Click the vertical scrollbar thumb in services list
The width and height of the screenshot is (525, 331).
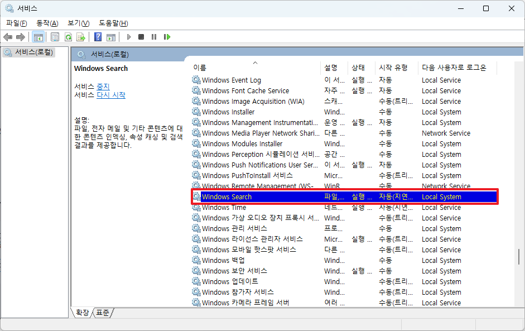coord(519,257)
